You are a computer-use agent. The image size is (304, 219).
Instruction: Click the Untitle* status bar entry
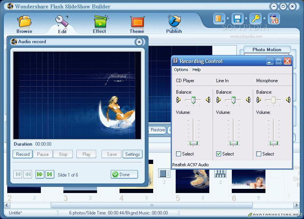(x=16, y=213)
